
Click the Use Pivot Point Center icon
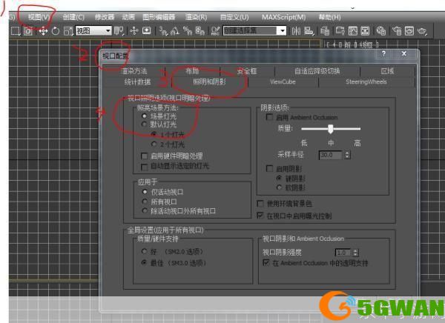coord(119,30)
